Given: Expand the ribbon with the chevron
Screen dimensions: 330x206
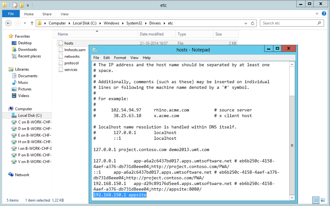Looking at the screenshot, I should [317, 14].
